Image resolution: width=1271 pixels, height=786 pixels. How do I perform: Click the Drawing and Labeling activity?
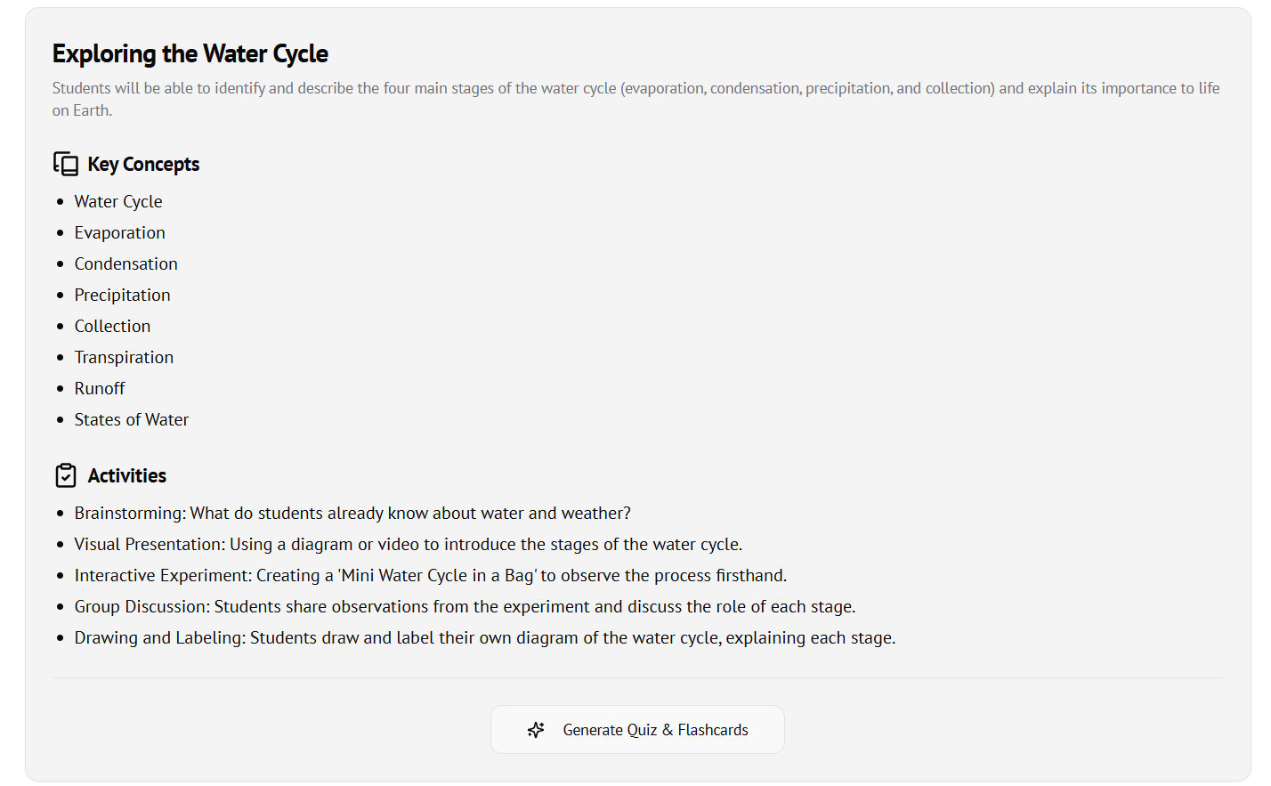tap(485, 638)
